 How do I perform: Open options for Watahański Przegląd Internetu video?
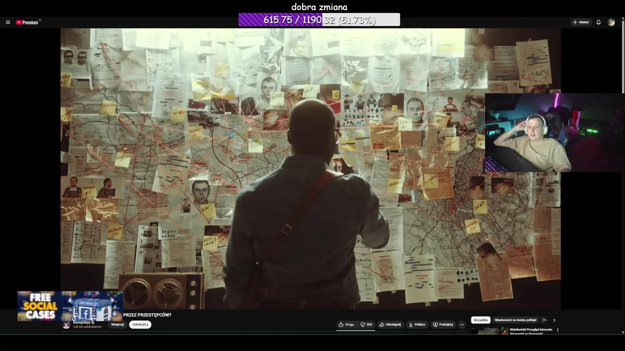click(558, 330)
